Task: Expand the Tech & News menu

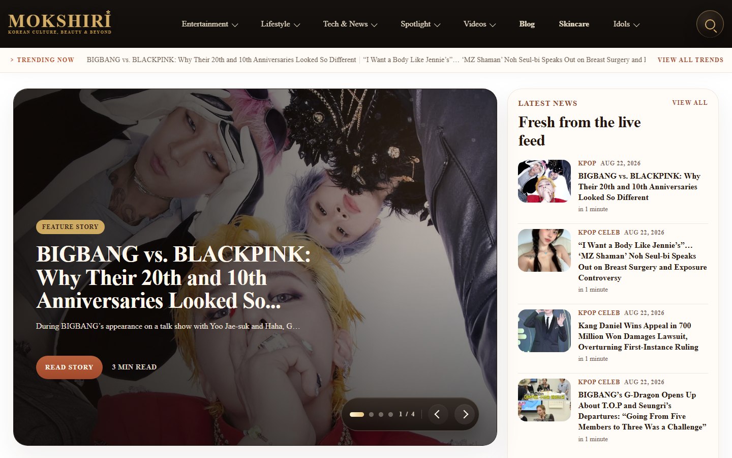Action: (350, 24)
